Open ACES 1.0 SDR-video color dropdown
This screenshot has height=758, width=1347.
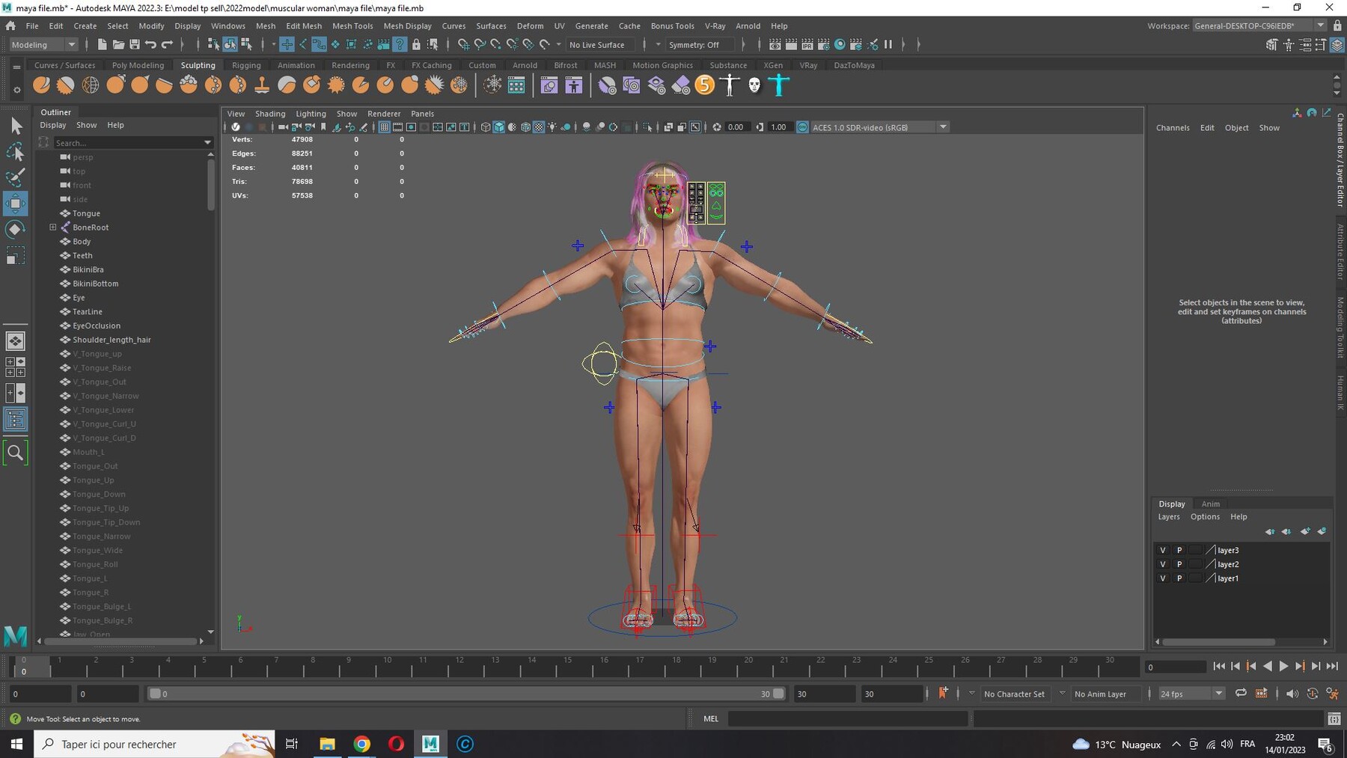click(879, 127)
